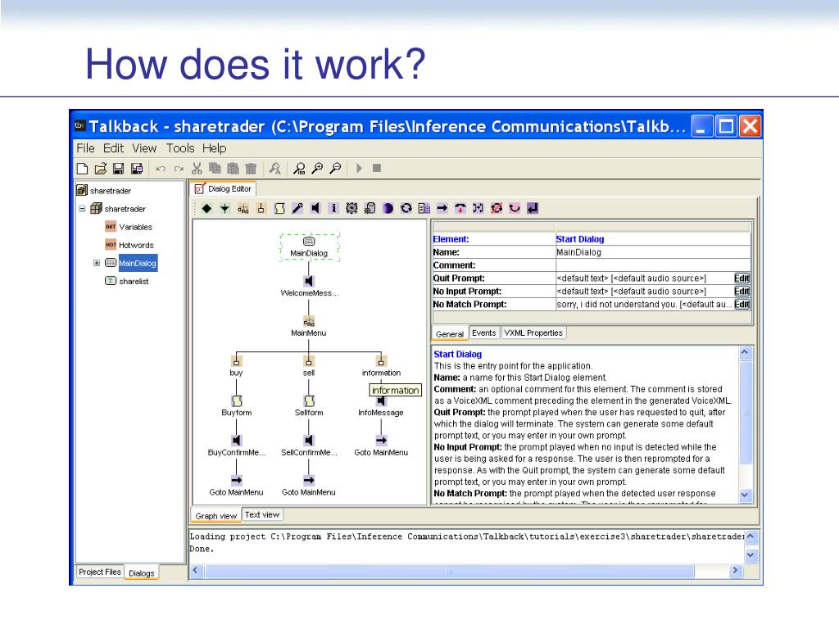
Task: Click the help panel scroll down arrow
Action: click(x=745, y=496)
